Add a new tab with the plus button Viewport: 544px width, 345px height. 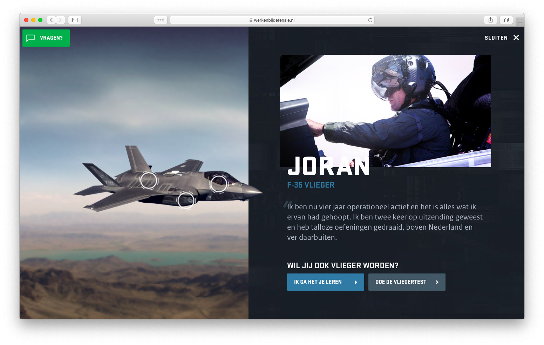point(520,22)
